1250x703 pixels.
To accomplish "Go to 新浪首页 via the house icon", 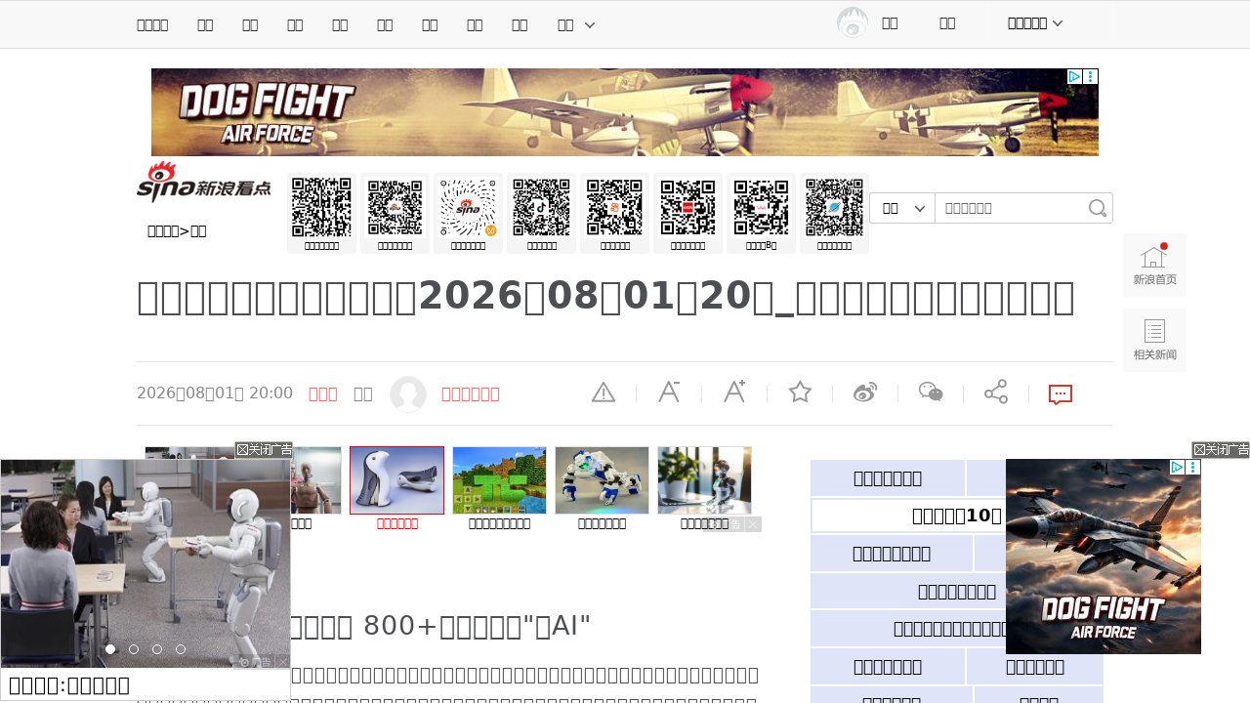I will (1154, 265).
